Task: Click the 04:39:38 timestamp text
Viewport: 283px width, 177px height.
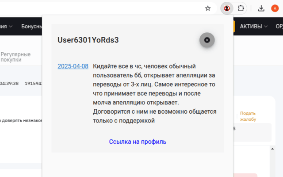Action: click(9, 83)
